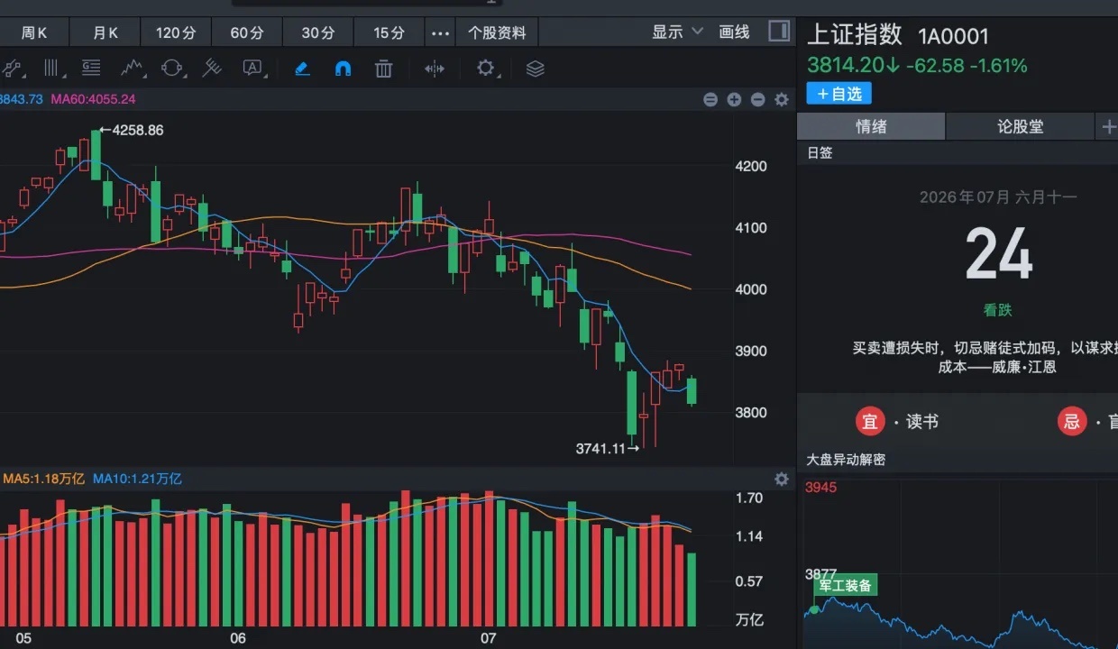Click the last green candlestick on chart
Viewport: 1118px width, 649px height.
pyautogui.click(x=692, y=390)
